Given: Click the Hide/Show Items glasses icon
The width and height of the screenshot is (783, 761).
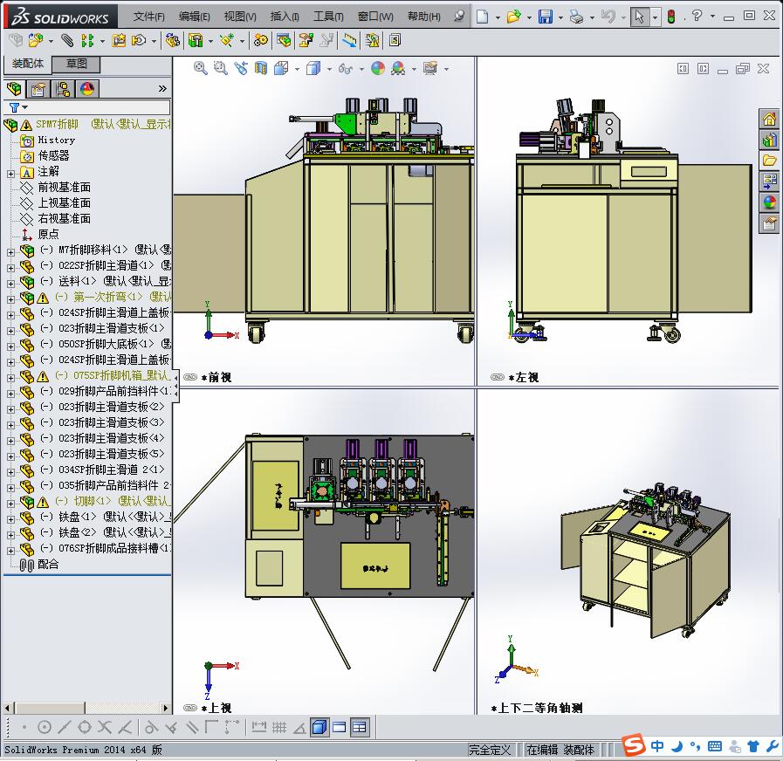Looking at the screenshot, I should tap(346, 68).
